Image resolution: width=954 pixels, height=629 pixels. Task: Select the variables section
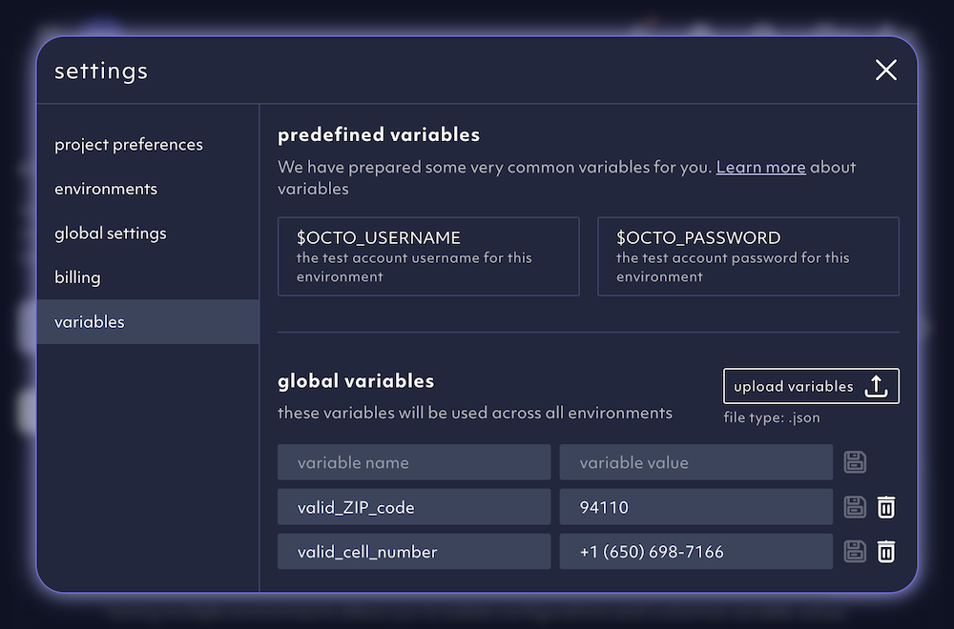tap(148, 321)
